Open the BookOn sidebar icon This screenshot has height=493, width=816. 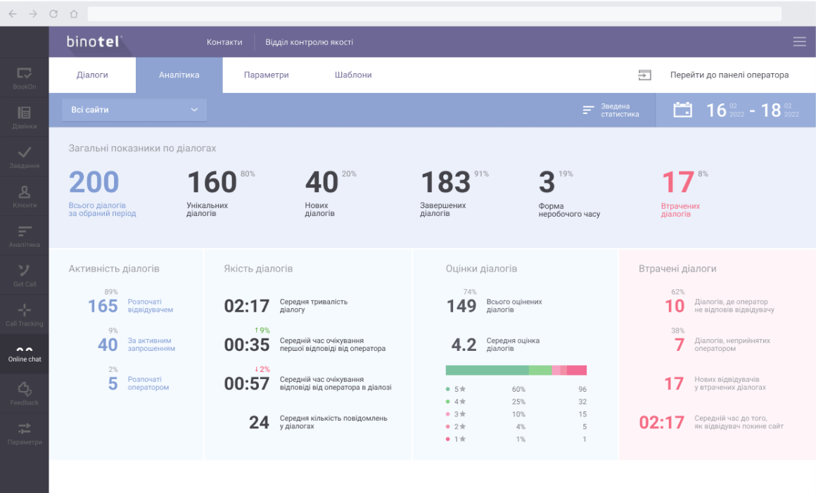click(x=24, y=73)
